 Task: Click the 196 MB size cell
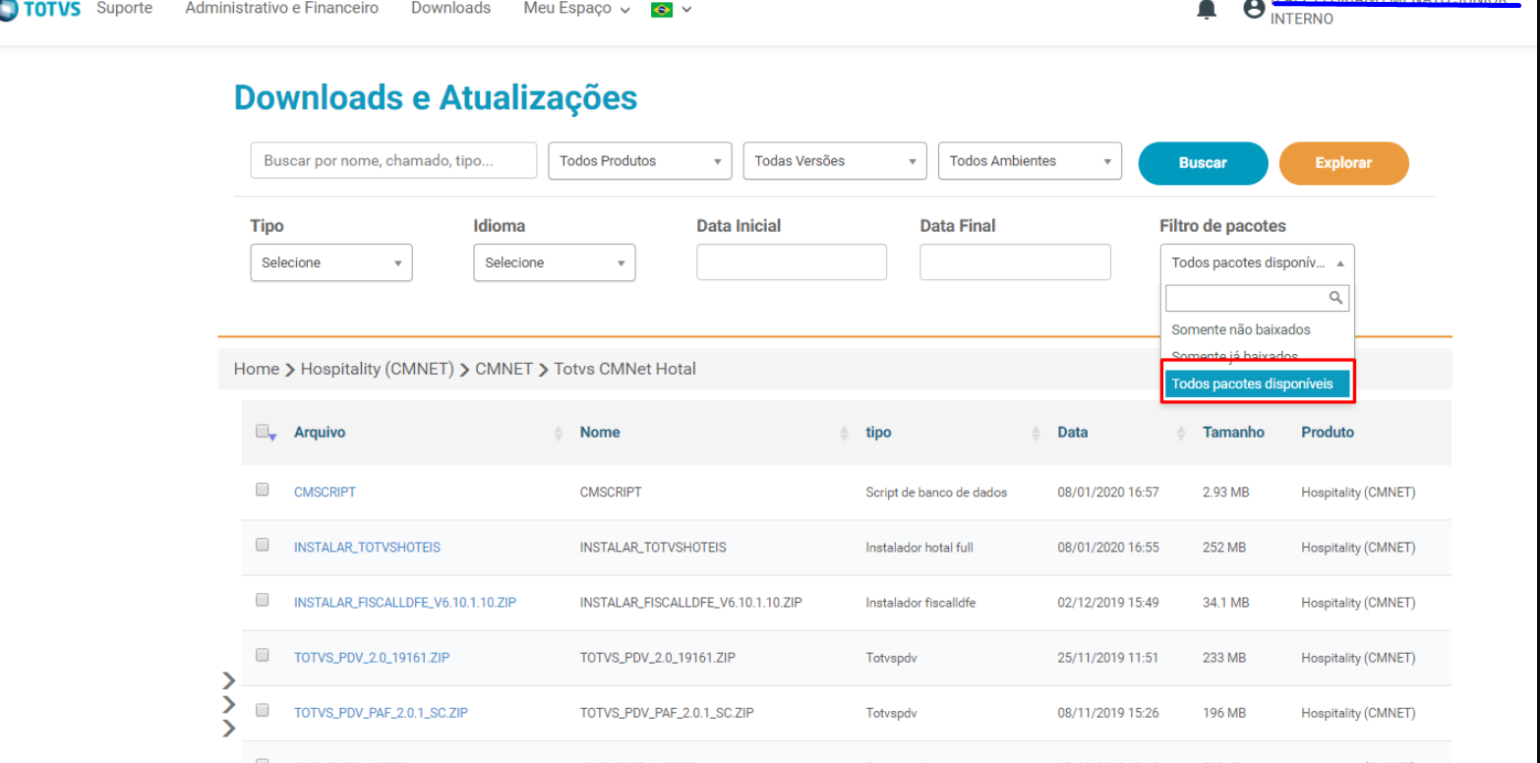pos(1224,713)
